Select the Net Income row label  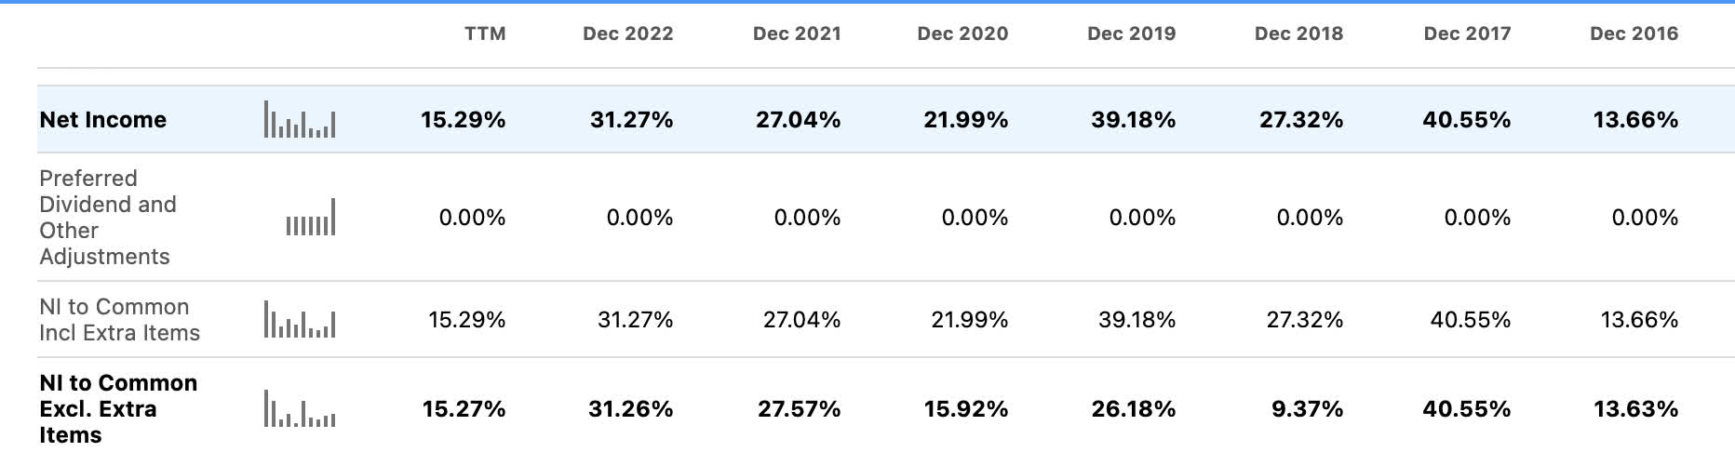(x=103, y=120)
